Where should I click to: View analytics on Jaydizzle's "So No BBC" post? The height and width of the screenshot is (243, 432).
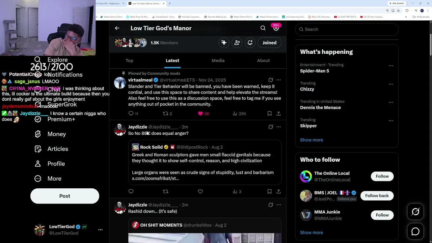[236, 192]
